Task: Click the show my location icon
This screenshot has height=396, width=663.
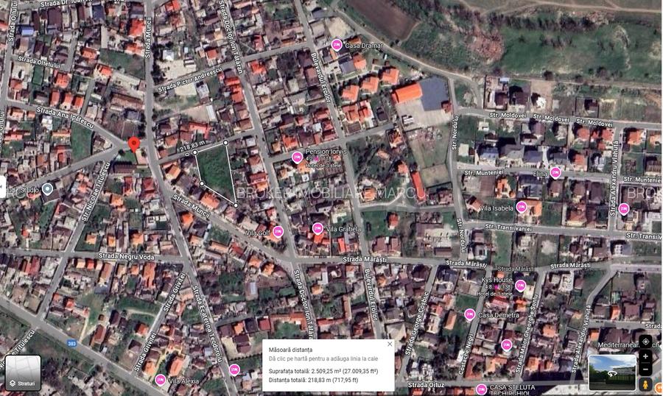Action: [x=645, y=341]
